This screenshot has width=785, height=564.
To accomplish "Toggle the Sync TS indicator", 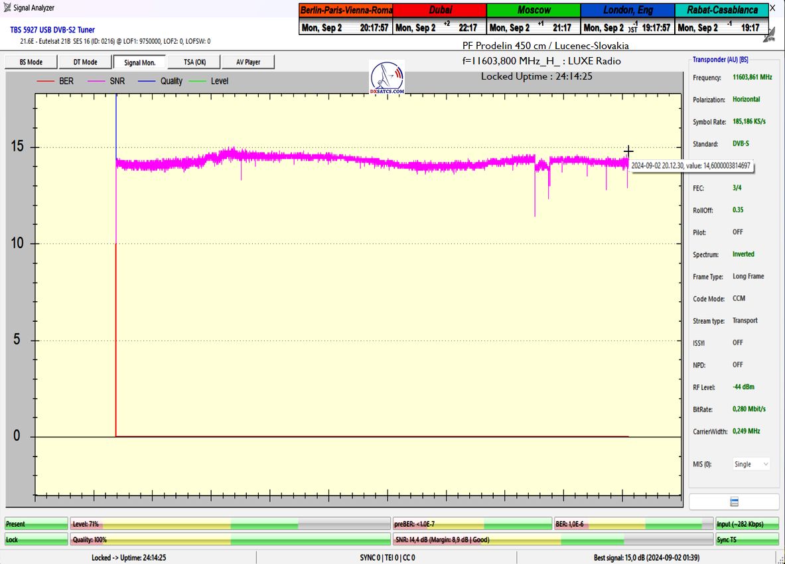I will [747, 540].
